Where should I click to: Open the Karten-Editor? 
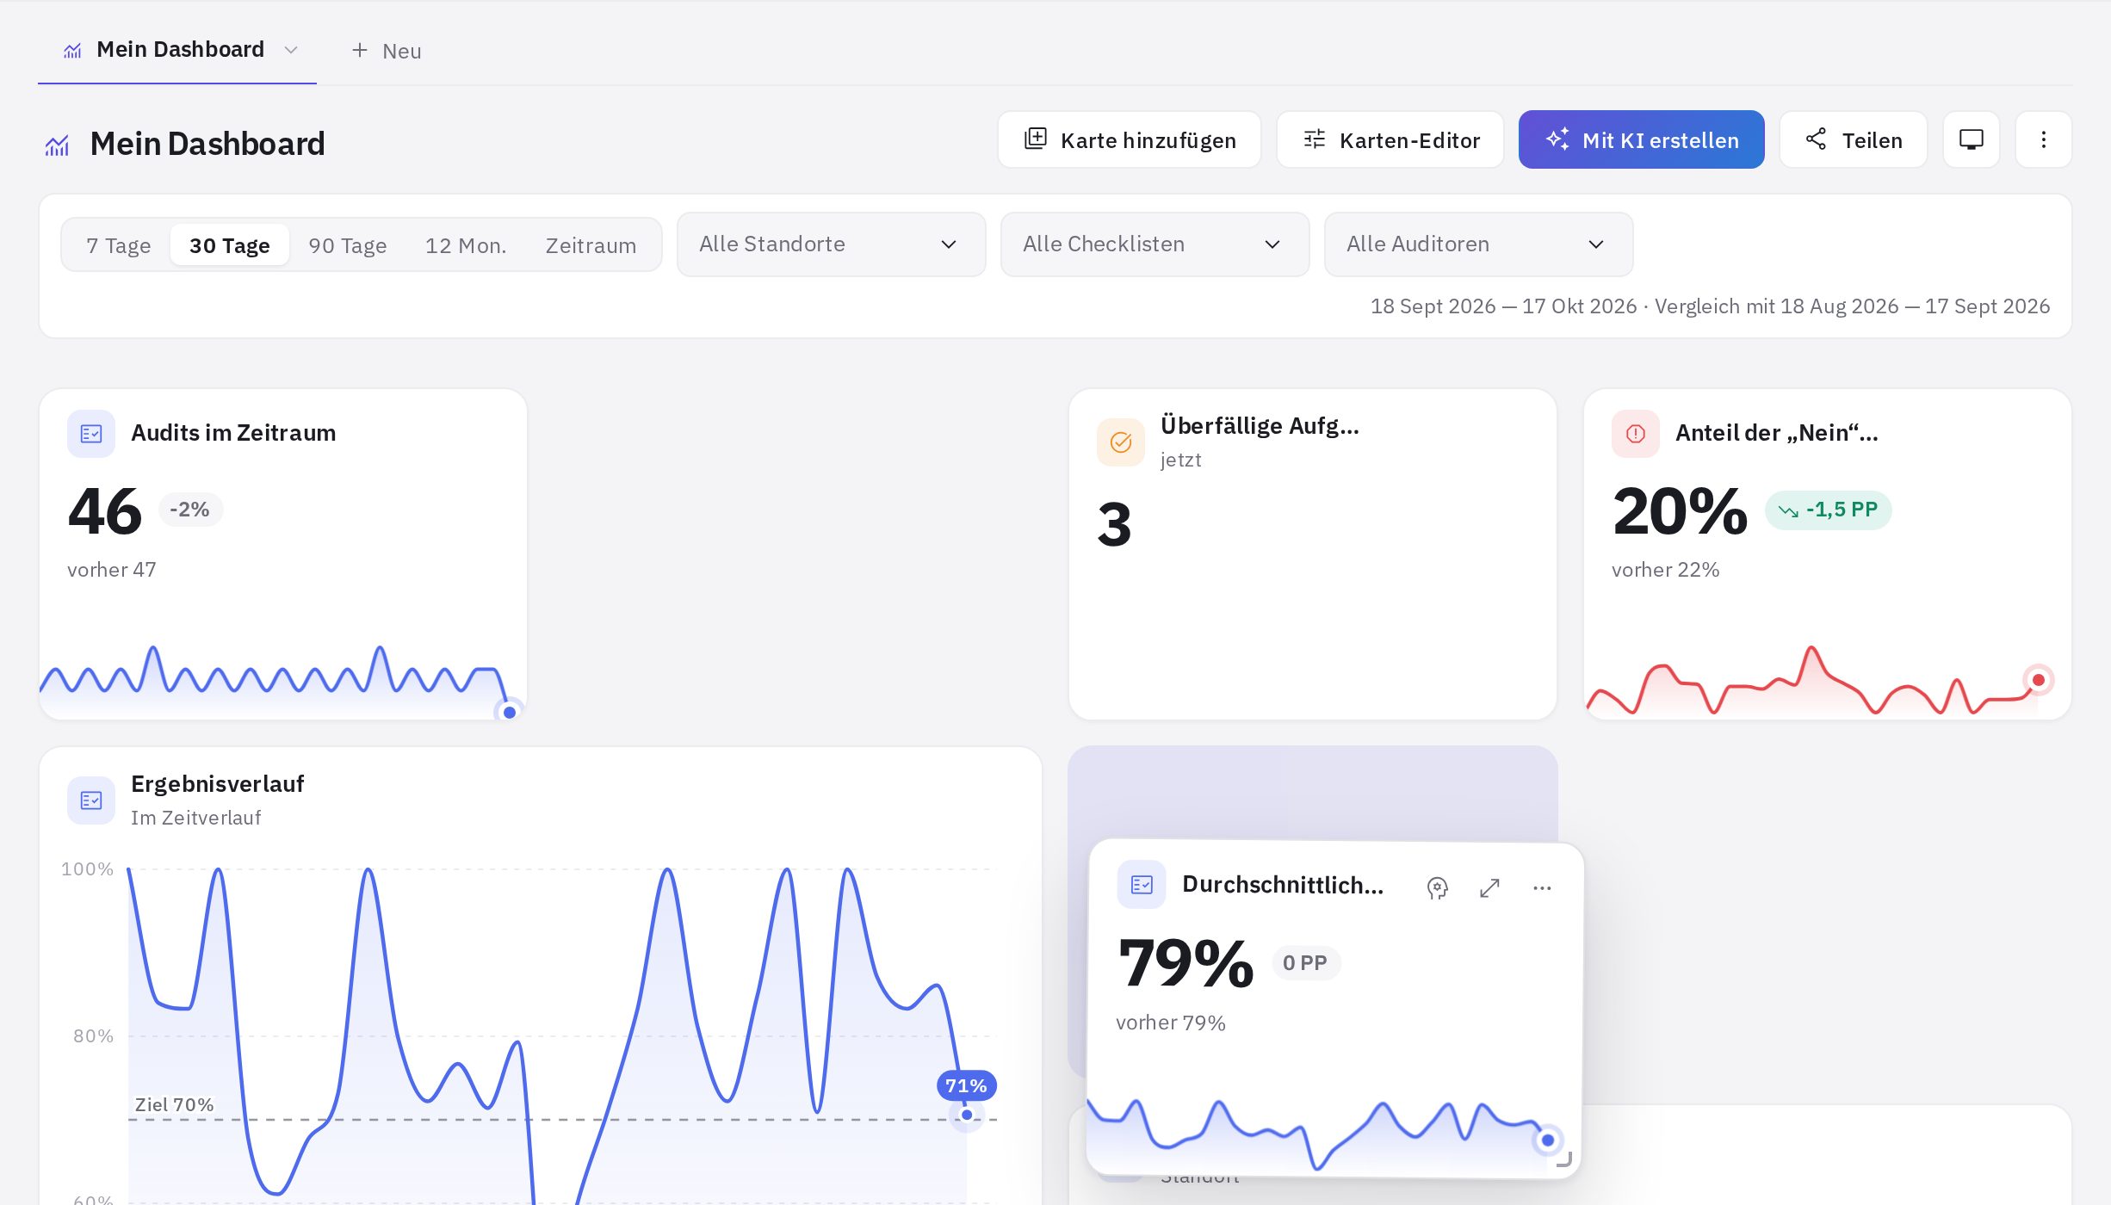[x=1390, y=139]
